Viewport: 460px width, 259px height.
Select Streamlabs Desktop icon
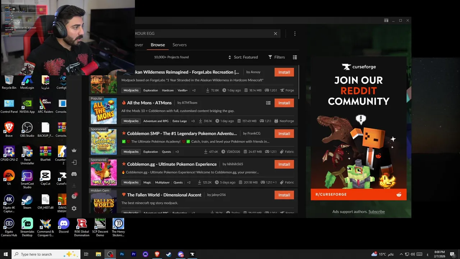pos(27,228)
